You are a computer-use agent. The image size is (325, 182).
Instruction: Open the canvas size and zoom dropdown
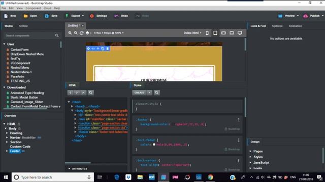coord(109,33)
